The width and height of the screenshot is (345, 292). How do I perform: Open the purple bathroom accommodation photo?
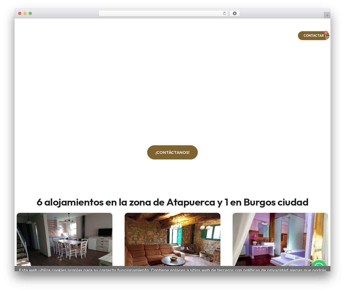tap(280, 239)
